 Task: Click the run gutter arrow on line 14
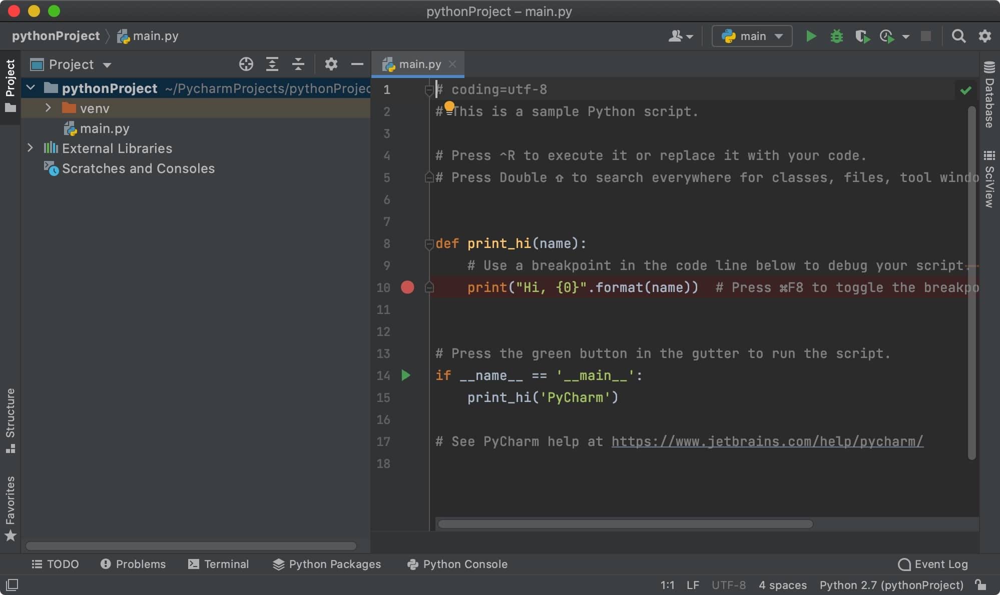[406, 375]
